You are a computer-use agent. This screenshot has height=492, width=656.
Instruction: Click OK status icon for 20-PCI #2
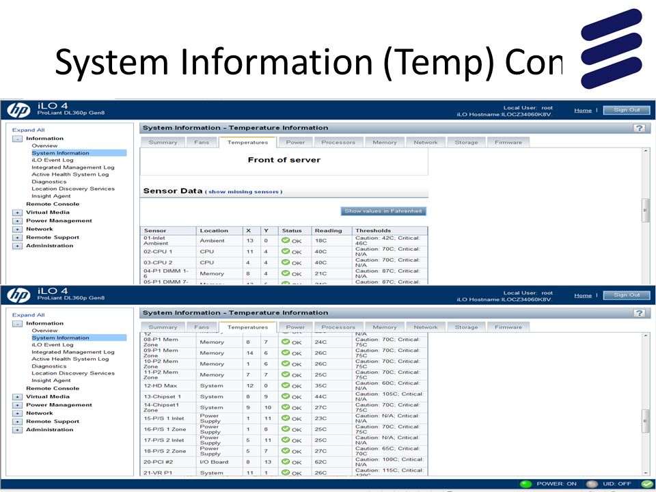click(x=286, y=461)
